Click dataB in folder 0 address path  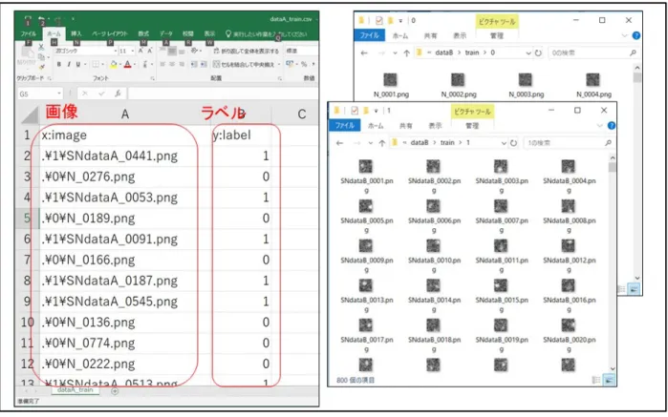click(444, 52)
